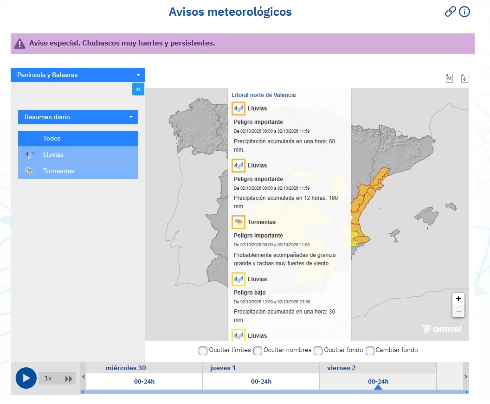Choose the Todos filter option
The height and width of the screenshot is (404, 490).
click(x=78, y=138)
